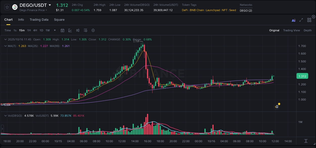
Task: Open the widgets grid icon
Action: pos(309,20)
